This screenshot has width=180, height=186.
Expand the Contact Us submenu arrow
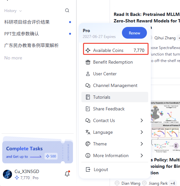click(x=142, y=120)
